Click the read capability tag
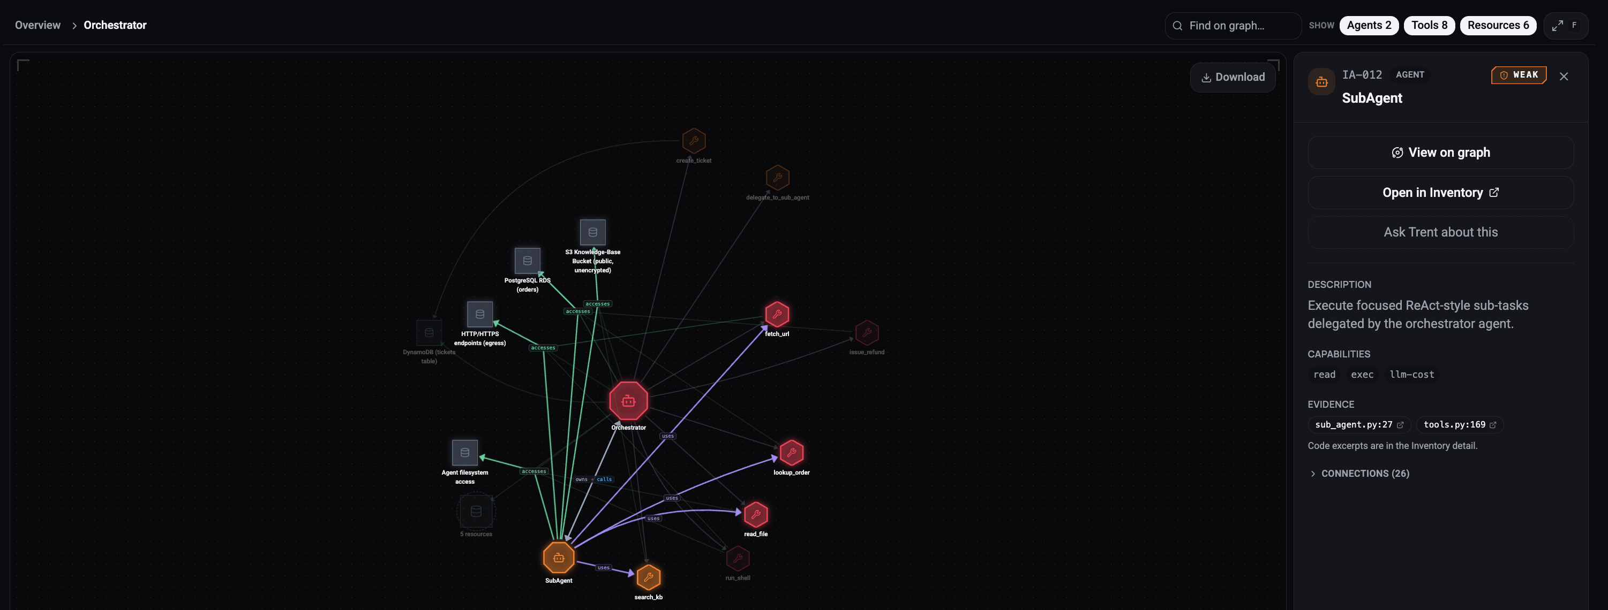The width and height of the screenshot is (1608, 610). [1324, 375]
